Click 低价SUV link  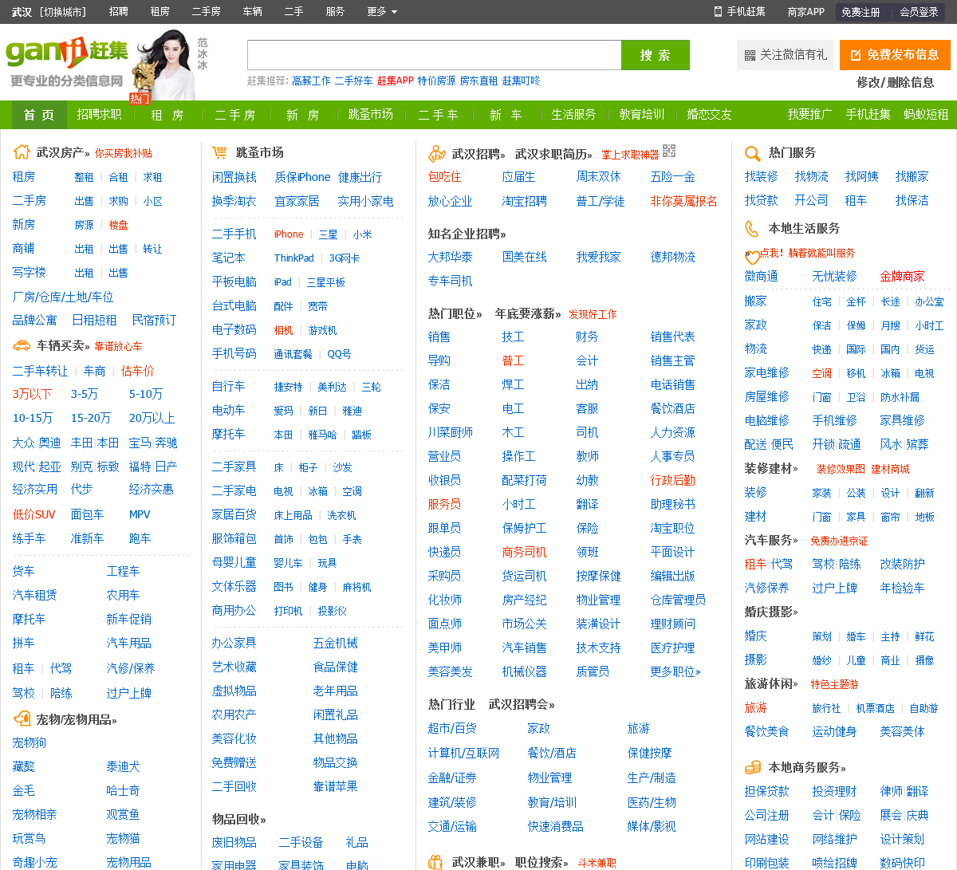pos(34,514)
